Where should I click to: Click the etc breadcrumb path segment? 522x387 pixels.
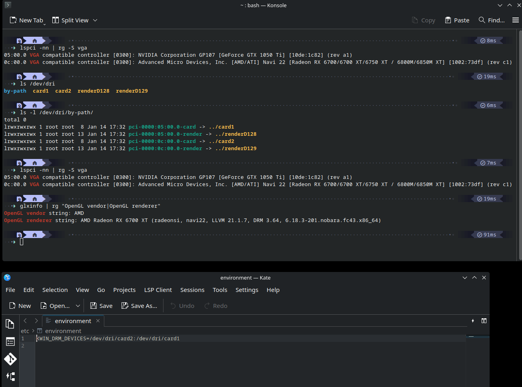25,331
